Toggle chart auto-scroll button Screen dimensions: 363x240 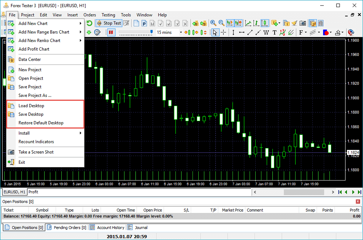click(230, 23)
